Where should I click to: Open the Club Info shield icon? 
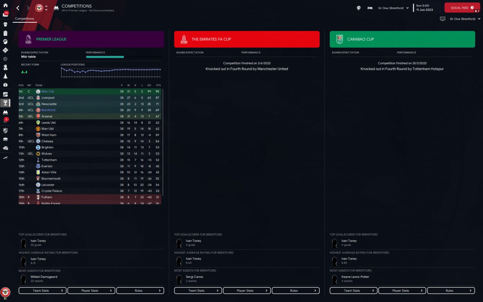pyautogui.click(x=5, y=131)
